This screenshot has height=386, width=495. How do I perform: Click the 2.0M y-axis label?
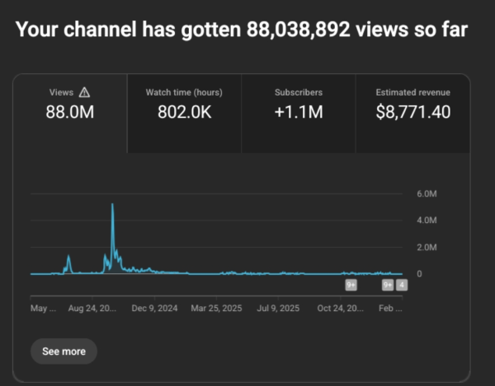[426, 247]
